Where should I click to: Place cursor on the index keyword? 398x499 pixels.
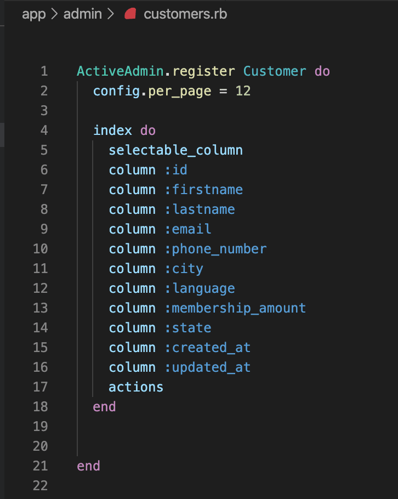tap(112, 131)
